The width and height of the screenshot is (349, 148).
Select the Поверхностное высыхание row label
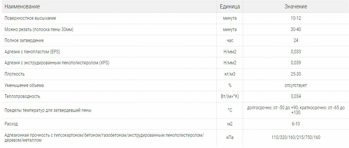pos(30,18)
